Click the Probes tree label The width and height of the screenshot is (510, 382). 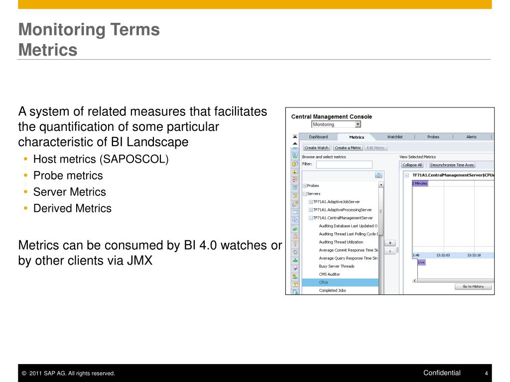click(313, 186)
